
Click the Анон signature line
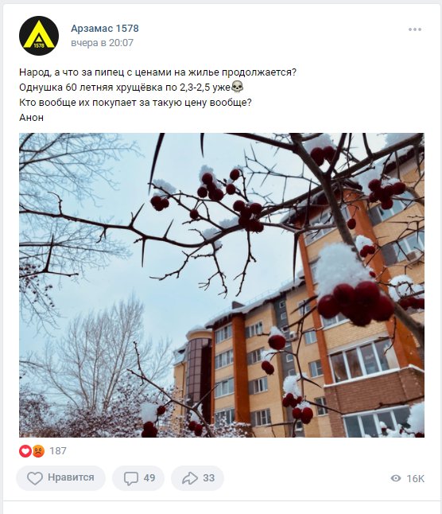coord(31,117)
